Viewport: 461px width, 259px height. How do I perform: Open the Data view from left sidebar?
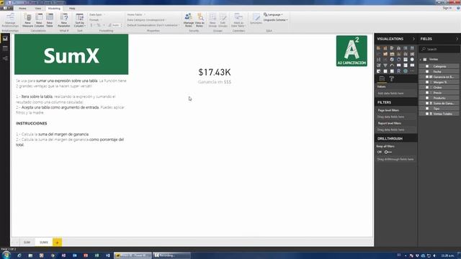click(x=5, y=49)
